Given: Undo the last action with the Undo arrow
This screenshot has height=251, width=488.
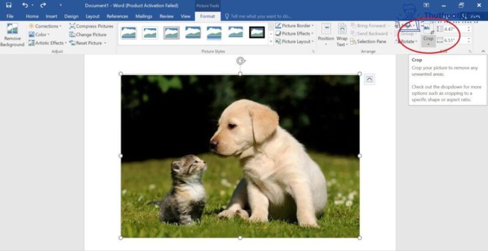Looking at the screenshot, I should click(x=25, y=5).
